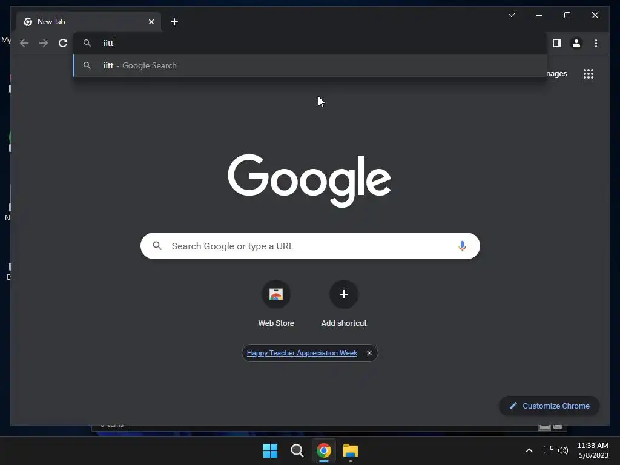Click the Chrome taskbar icon
The image size is (620, 465).
point(323,450)
